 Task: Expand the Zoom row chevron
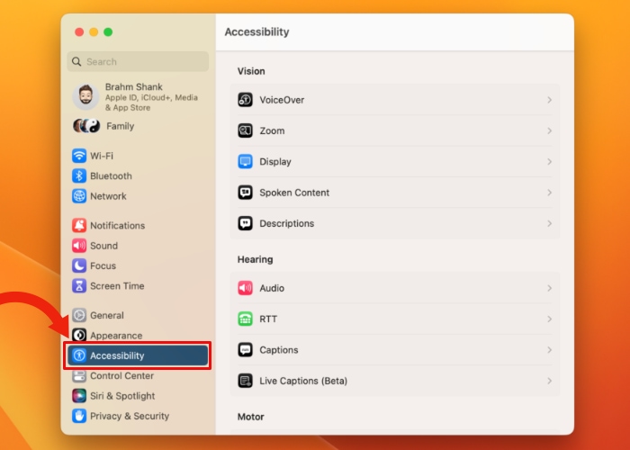click(x=549, y=130)
